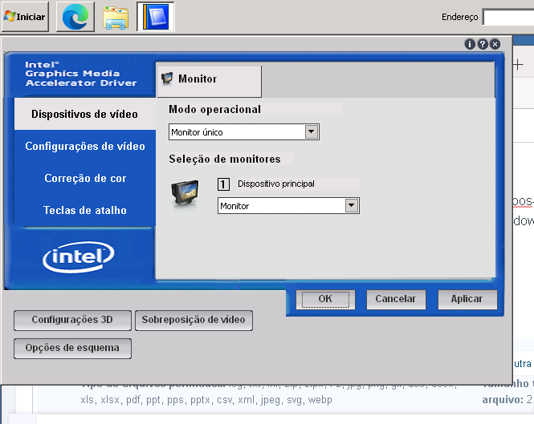
Task: Close the Intel graphics dialog
Action: coord(495,44)
